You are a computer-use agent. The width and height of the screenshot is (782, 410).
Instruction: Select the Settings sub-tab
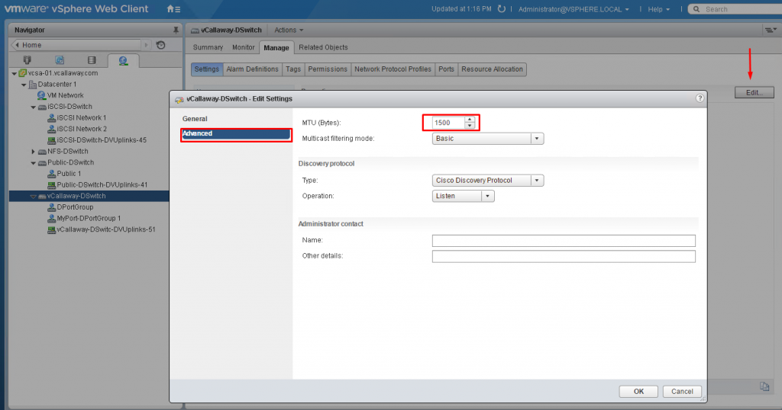point(206,69)
